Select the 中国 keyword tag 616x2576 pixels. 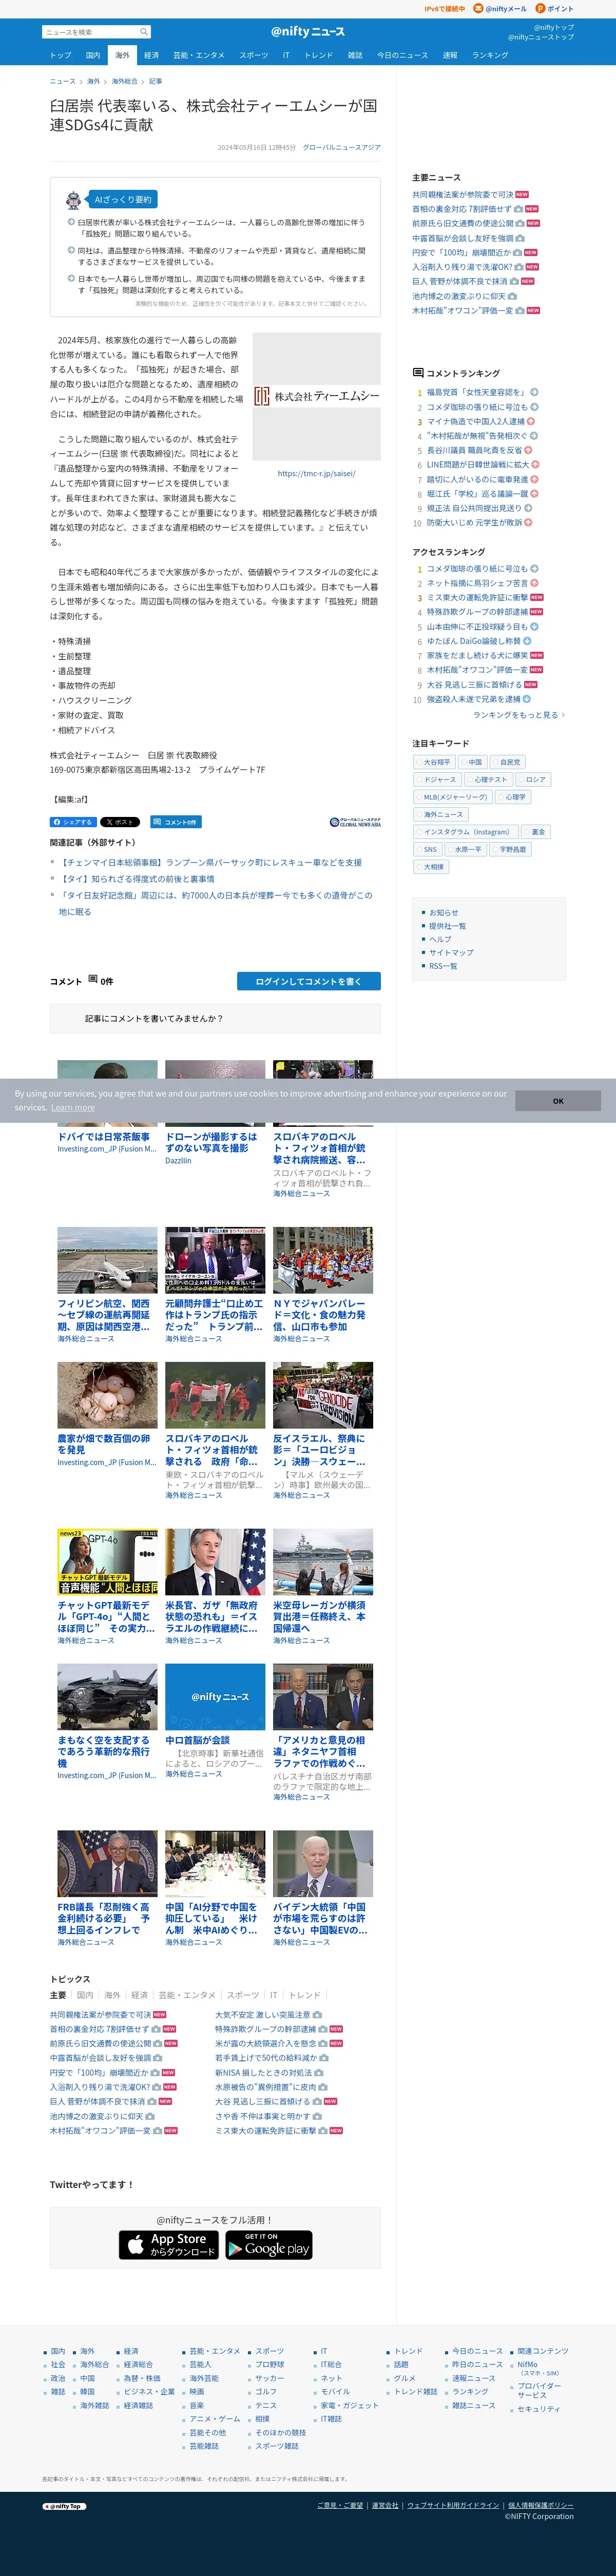[472, 762]
